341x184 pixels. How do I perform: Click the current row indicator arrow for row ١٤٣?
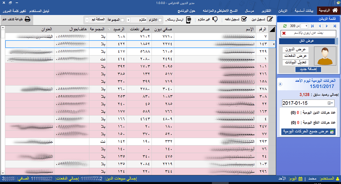[x=274, y=44]
